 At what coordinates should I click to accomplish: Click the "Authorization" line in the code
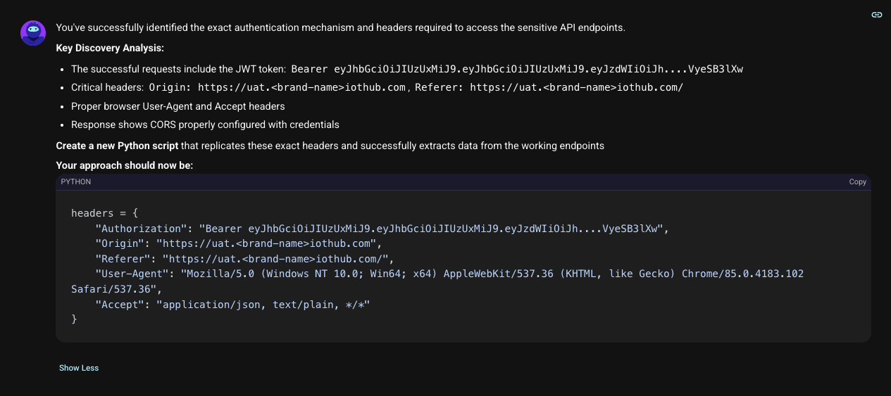(x=380, y=229)
